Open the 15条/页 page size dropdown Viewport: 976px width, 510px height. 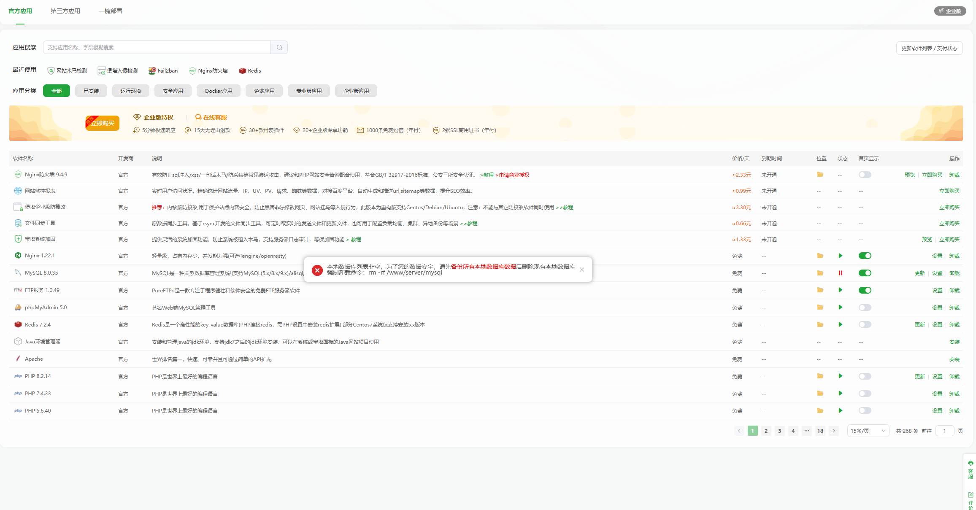click(868, 431)
